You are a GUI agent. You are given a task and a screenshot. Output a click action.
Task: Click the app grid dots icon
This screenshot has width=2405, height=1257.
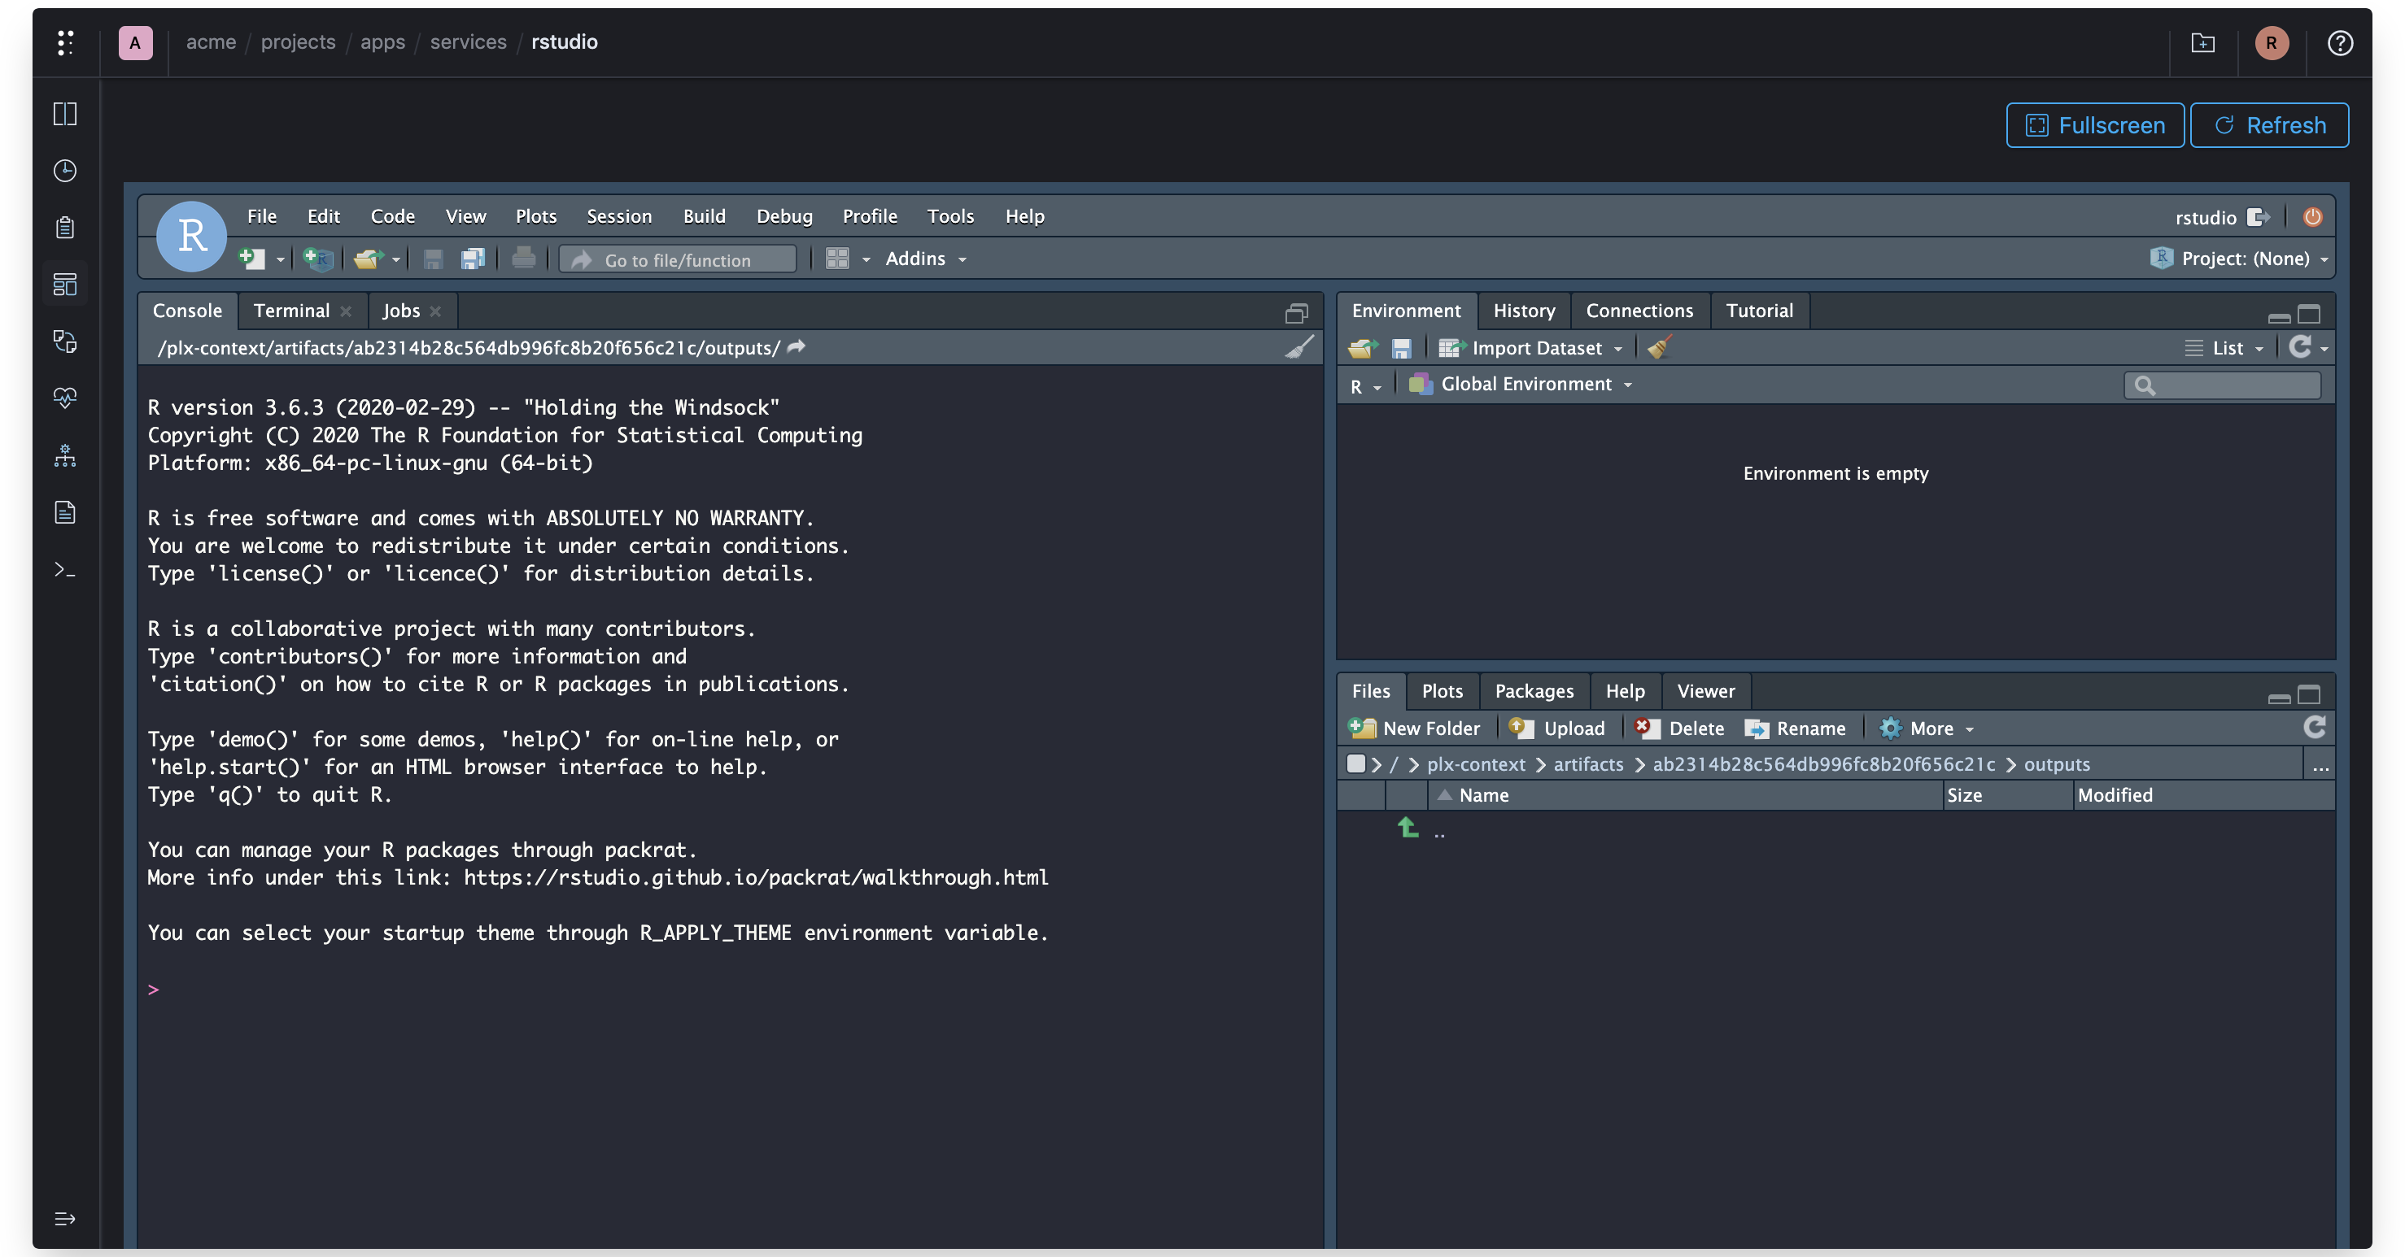click(x=64, y=43)
